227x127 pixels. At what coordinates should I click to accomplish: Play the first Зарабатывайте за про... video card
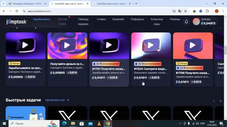[x=26, y=46]
